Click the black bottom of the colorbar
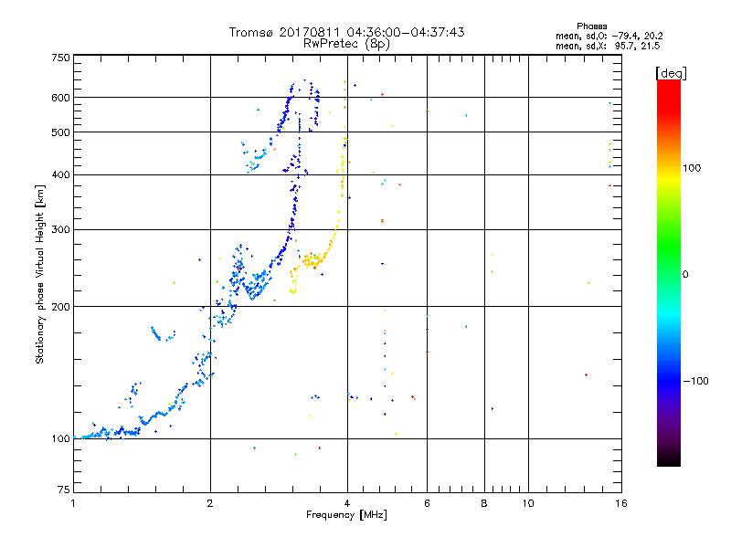Screen dimensions: 731x548 669,459
